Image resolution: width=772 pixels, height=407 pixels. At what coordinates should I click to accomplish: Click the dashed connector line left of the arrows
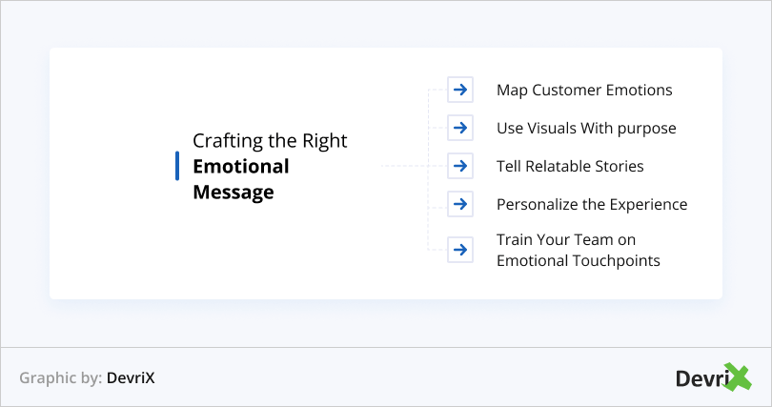click(x=428, y=170)
